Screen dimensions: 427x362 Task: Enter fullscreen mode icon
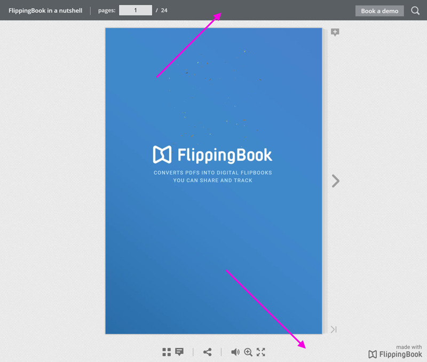coord(260,352)
